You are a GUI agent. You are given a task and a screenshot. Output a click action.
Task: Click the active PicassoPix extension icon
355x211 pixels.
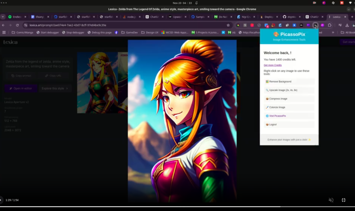(315, 25)
